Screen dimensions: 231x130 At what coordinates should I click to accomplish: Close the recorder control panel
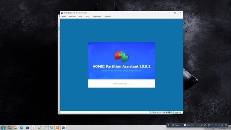226,125
